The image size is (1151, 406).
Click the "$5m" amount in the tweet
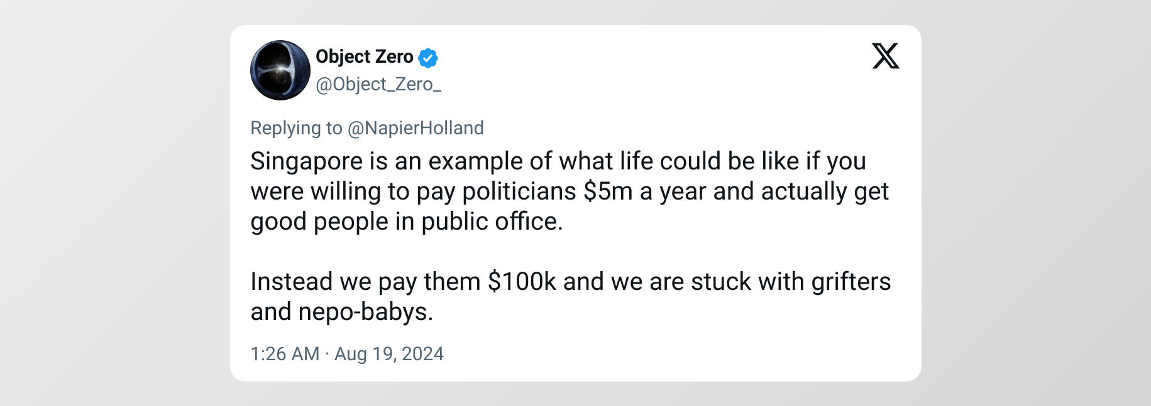point(607,192)
